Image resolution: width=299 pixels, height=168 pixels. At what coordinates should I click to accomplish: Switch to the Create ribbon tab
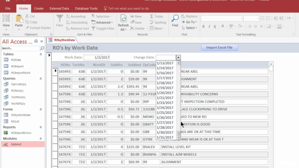(x=39, y=8)
